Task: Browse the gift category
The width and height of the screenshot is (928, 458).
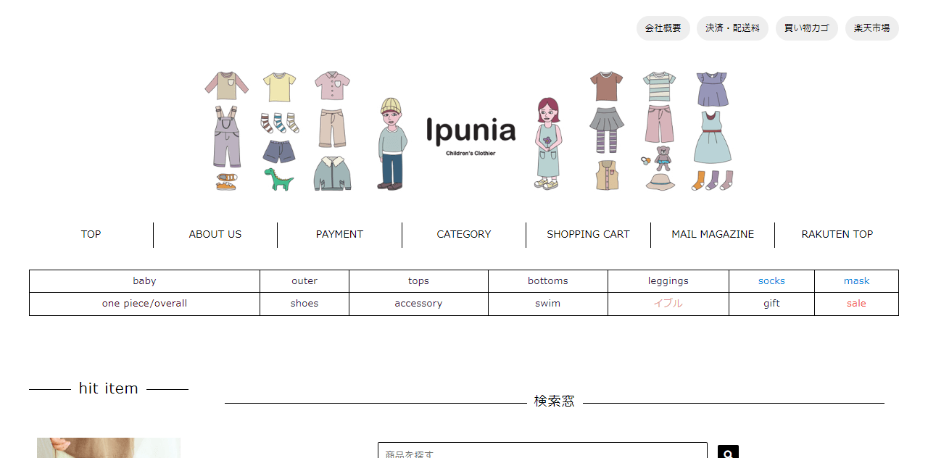Action: 771,303
